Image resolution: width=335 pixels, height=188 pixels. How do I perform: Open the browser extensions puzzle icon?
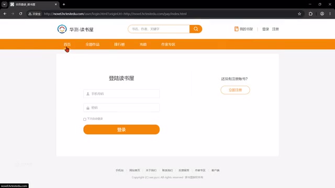310,14
